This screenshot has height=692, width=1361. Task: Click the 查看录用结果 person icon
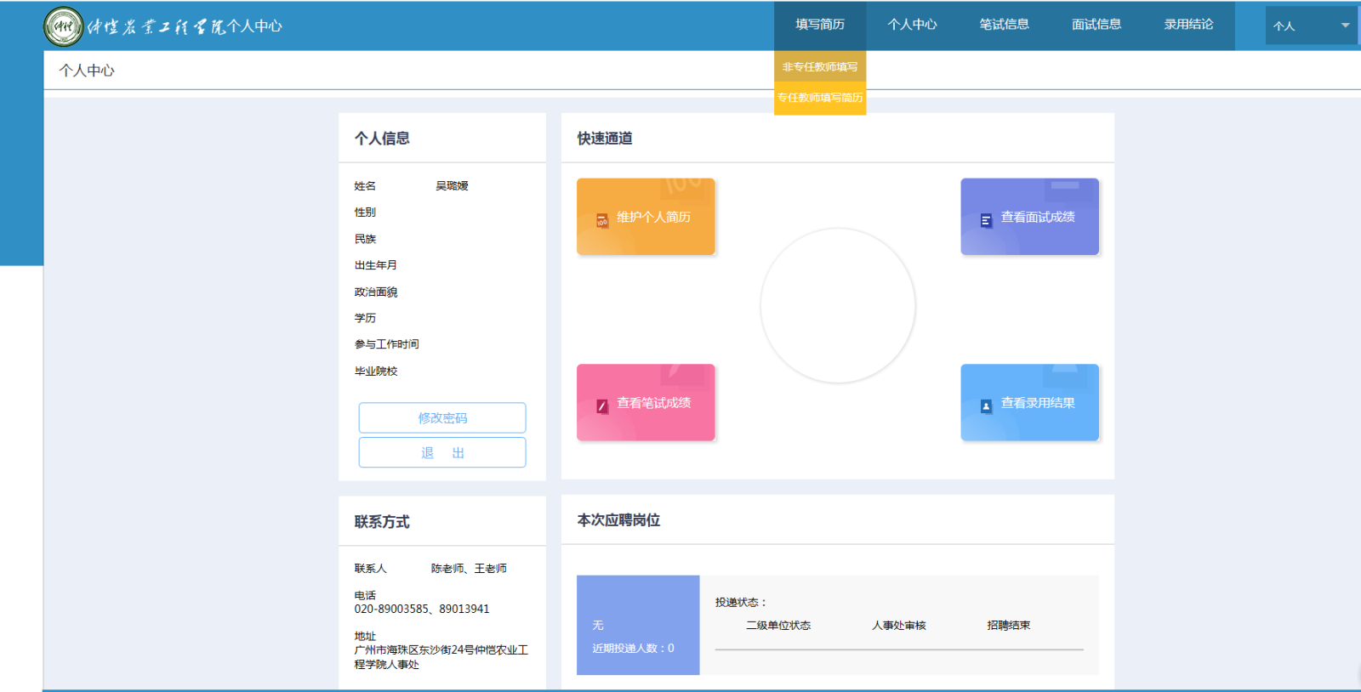(986, 406)
